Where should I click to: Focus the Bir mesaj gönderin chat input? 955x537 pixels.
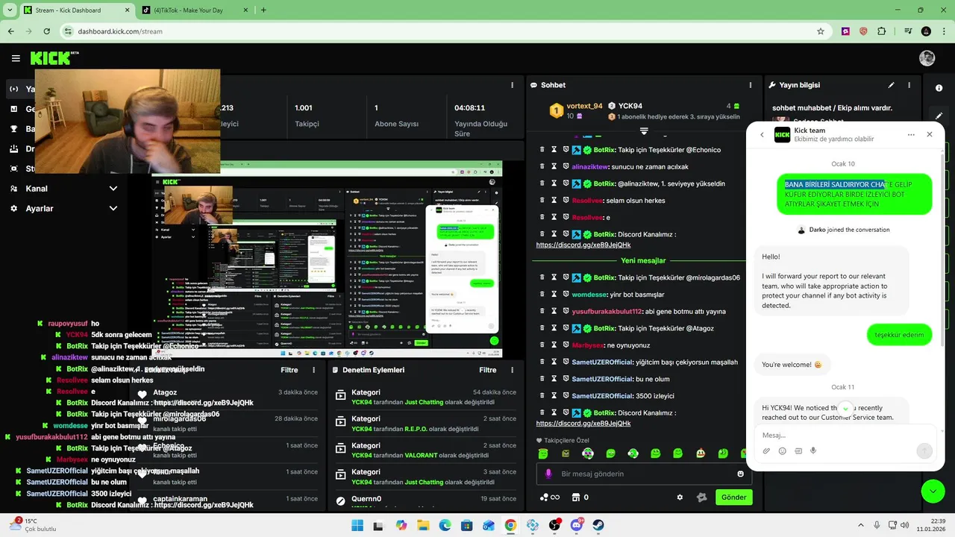tap(645, 474)
